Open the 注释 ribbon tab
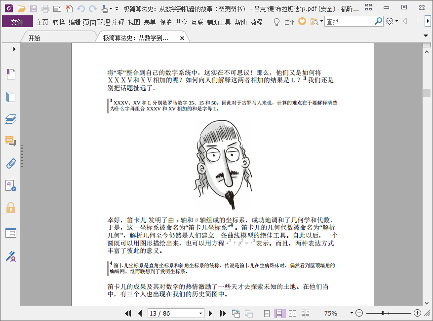Viewport: 433px width, 321px height. 118,22
